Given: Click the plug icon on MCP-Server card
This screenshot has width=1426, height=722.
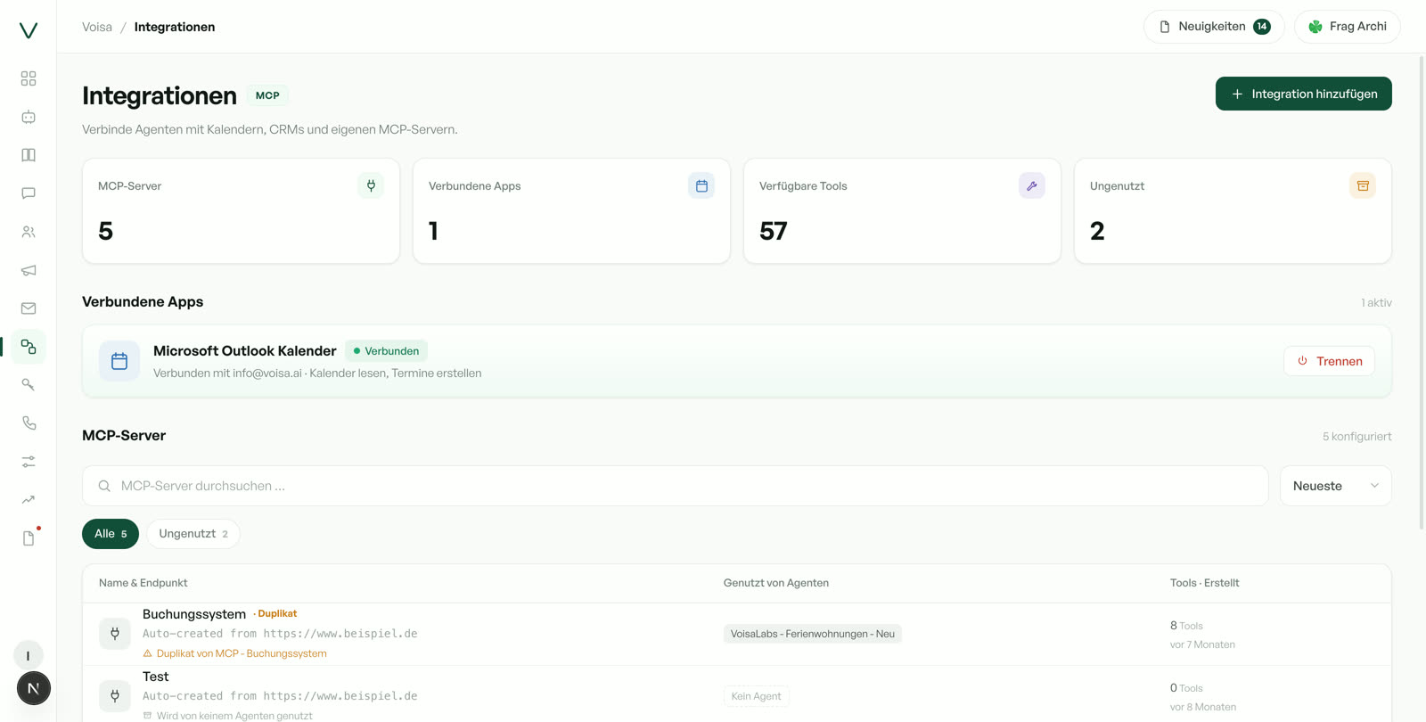Looking at the screenshot, I should coord(371,185).
